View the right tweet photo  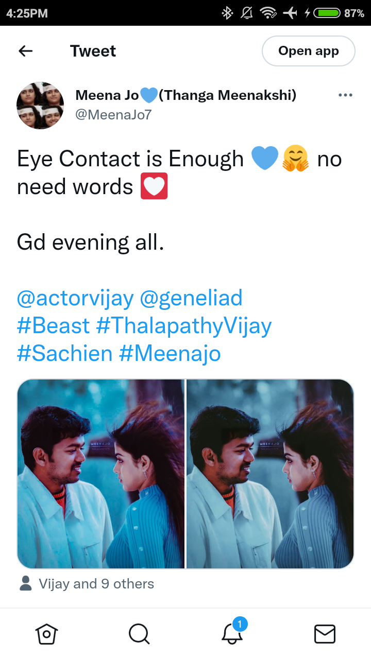[x=270, y=474]
